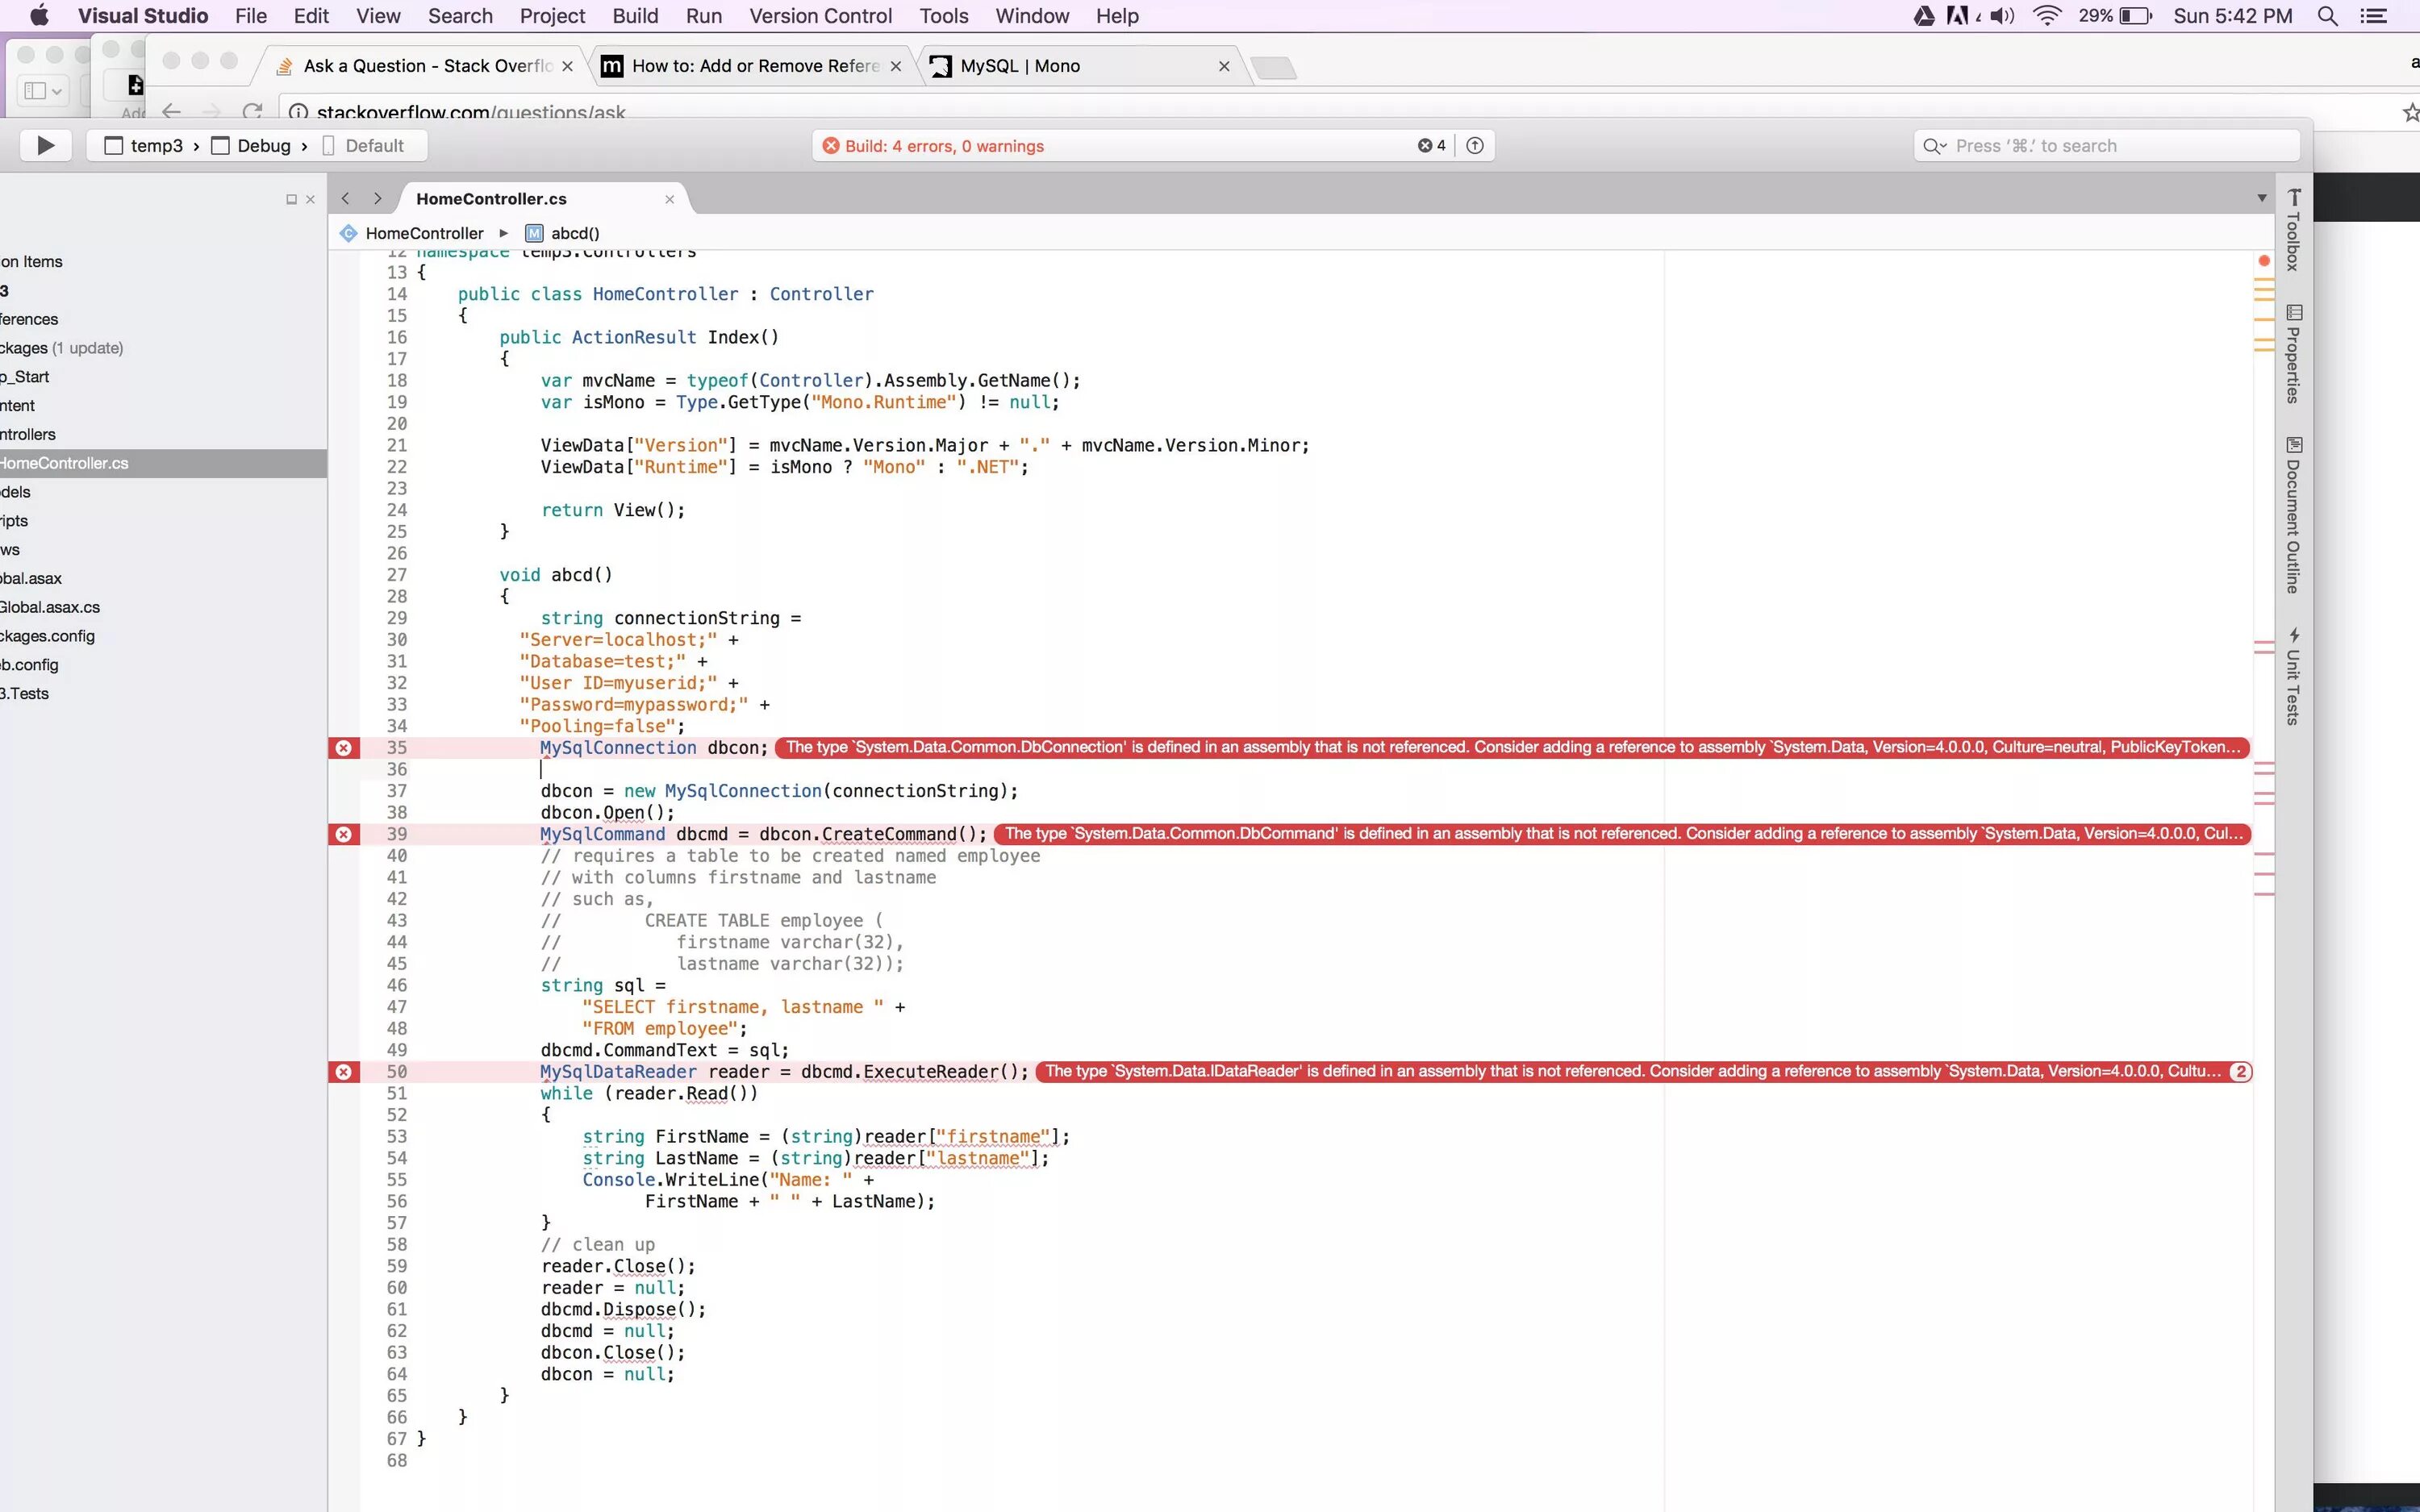Click the red error indicator atop the scrollbar
This screenshot has height=1512, width=2420.
click(x=2264, y=260)
